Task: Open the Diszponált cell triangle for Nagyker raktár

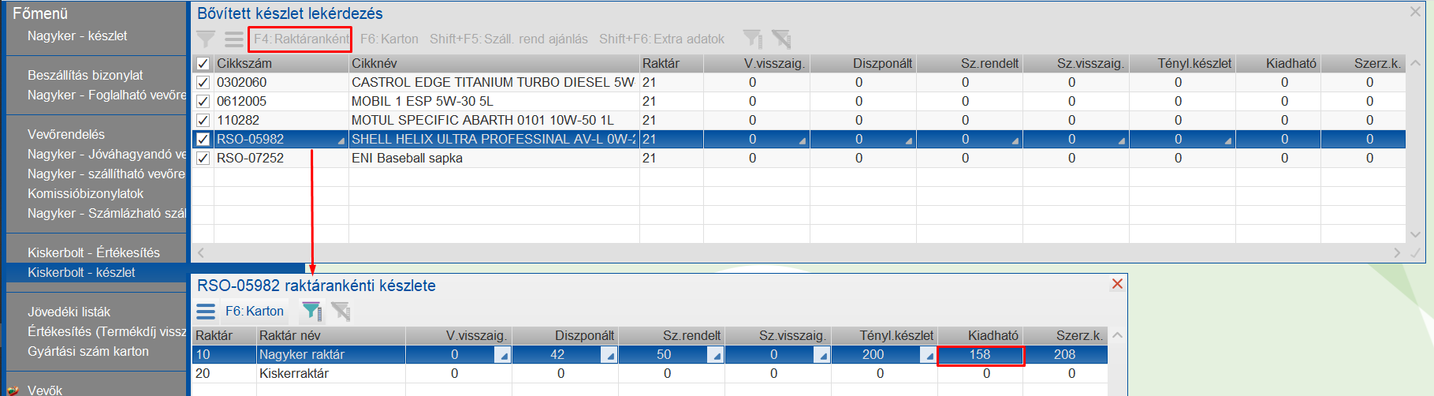Action: pyautogui.click(x=609, y=356)
